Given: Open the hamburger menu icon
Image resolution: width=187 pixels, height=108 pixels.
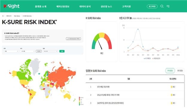Looking at the screenshot, I should pos(168,6).
